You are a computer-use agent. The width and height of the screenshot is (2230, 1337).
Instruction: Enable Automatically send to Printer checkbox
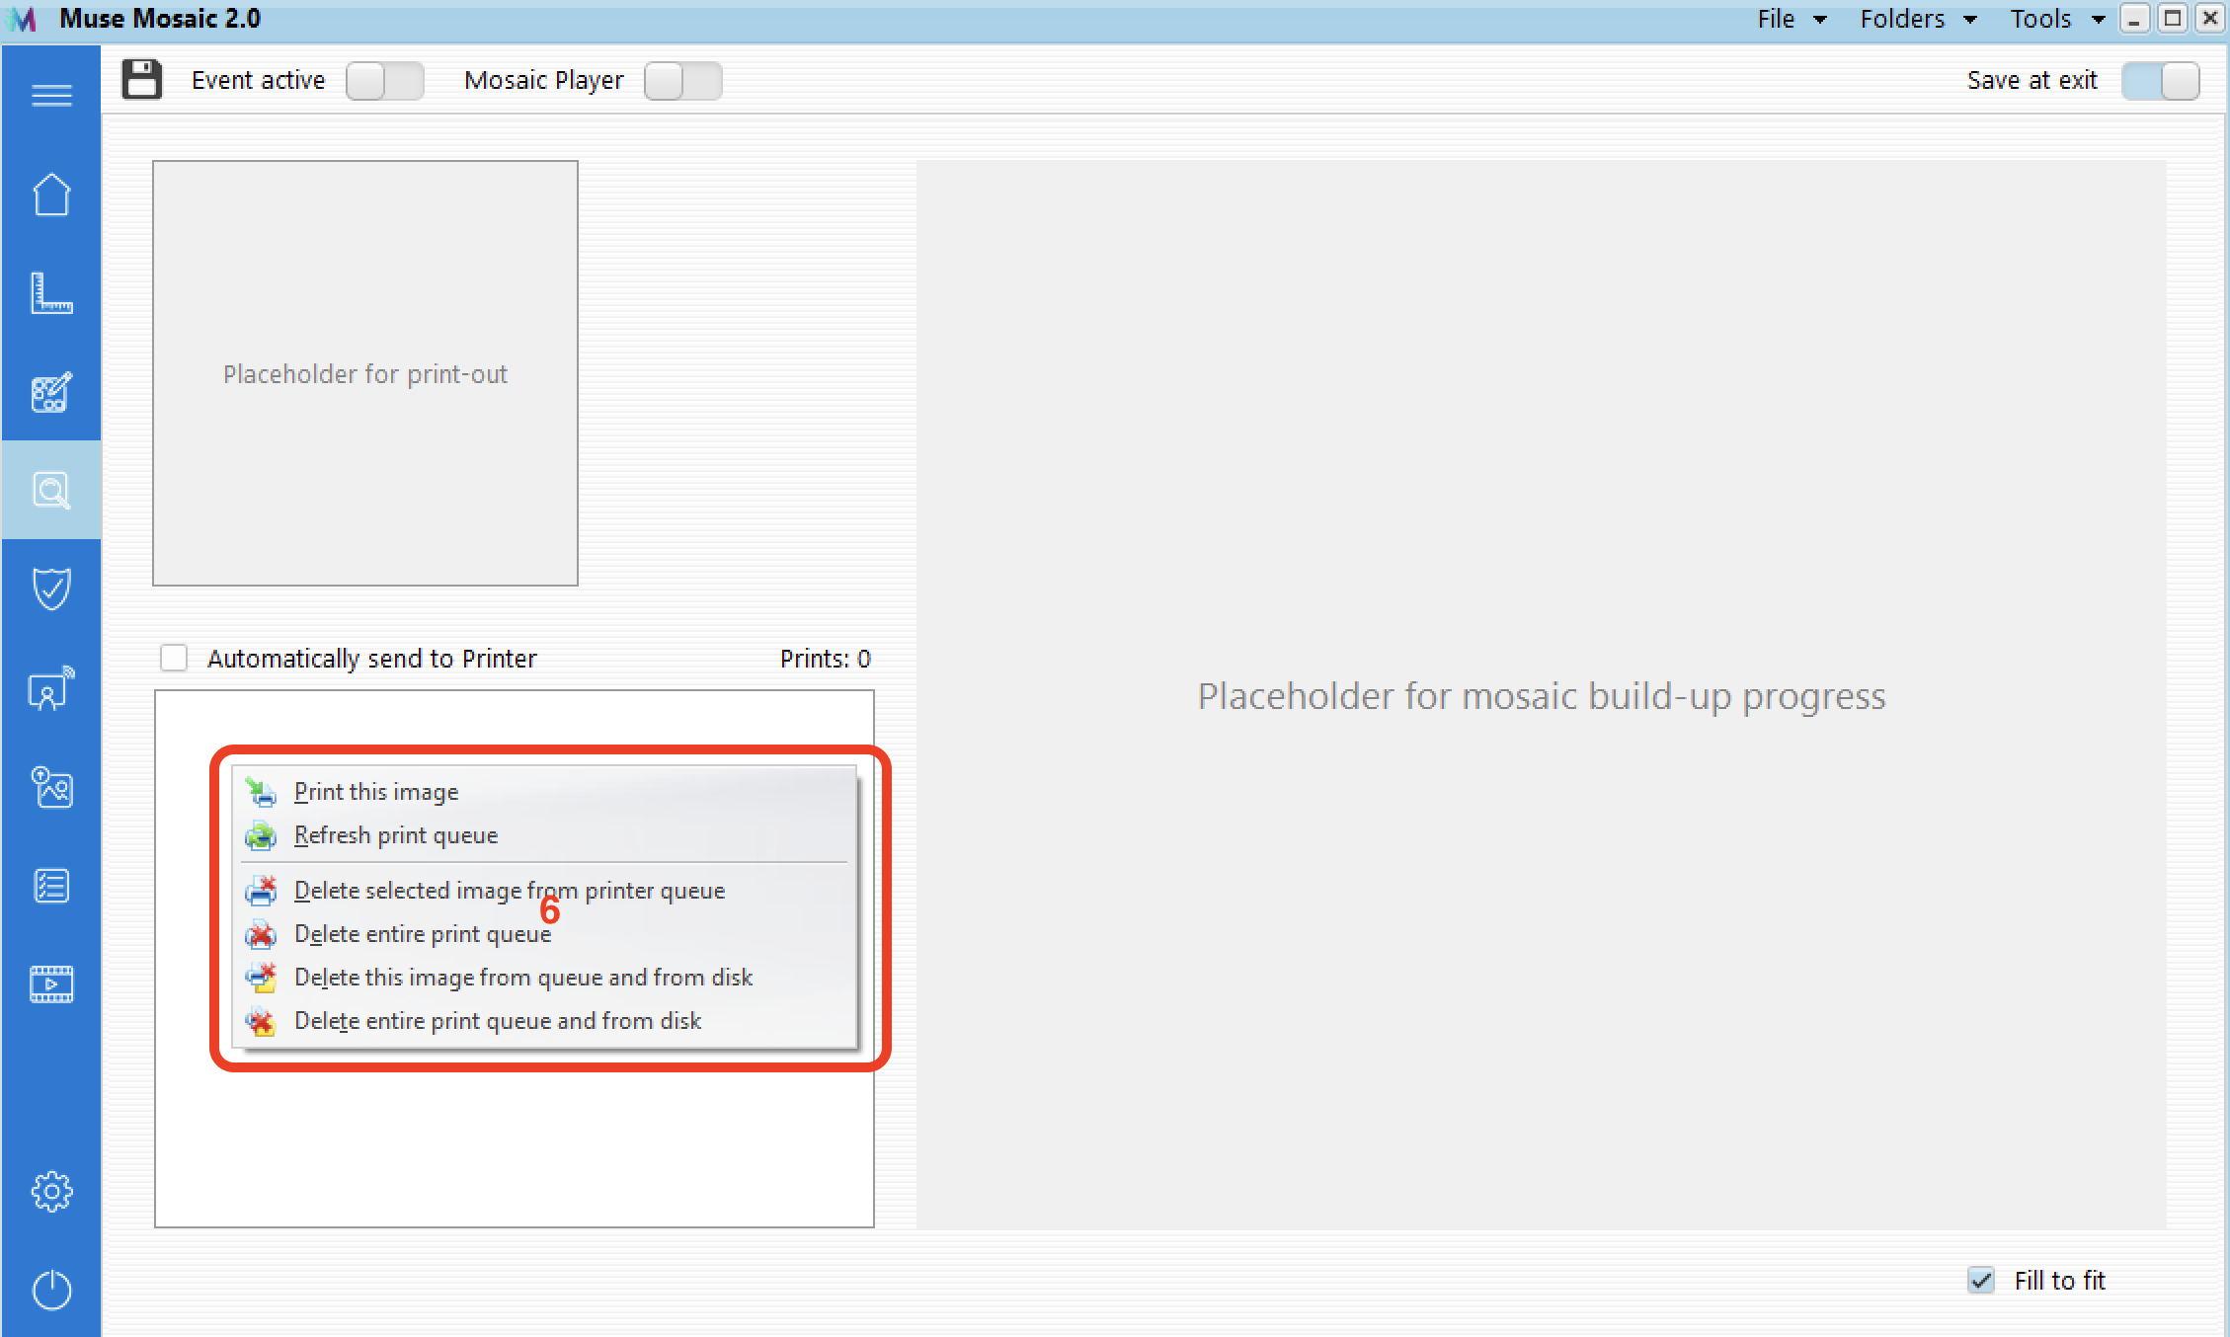[174, 659]
